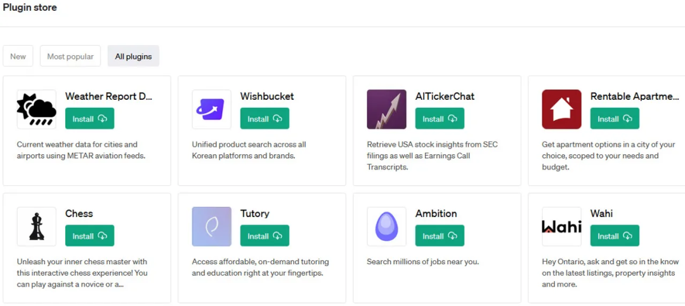The image size is (685, 306).
Task: Open the All plugins tab
Action: [x=133, y=57]
